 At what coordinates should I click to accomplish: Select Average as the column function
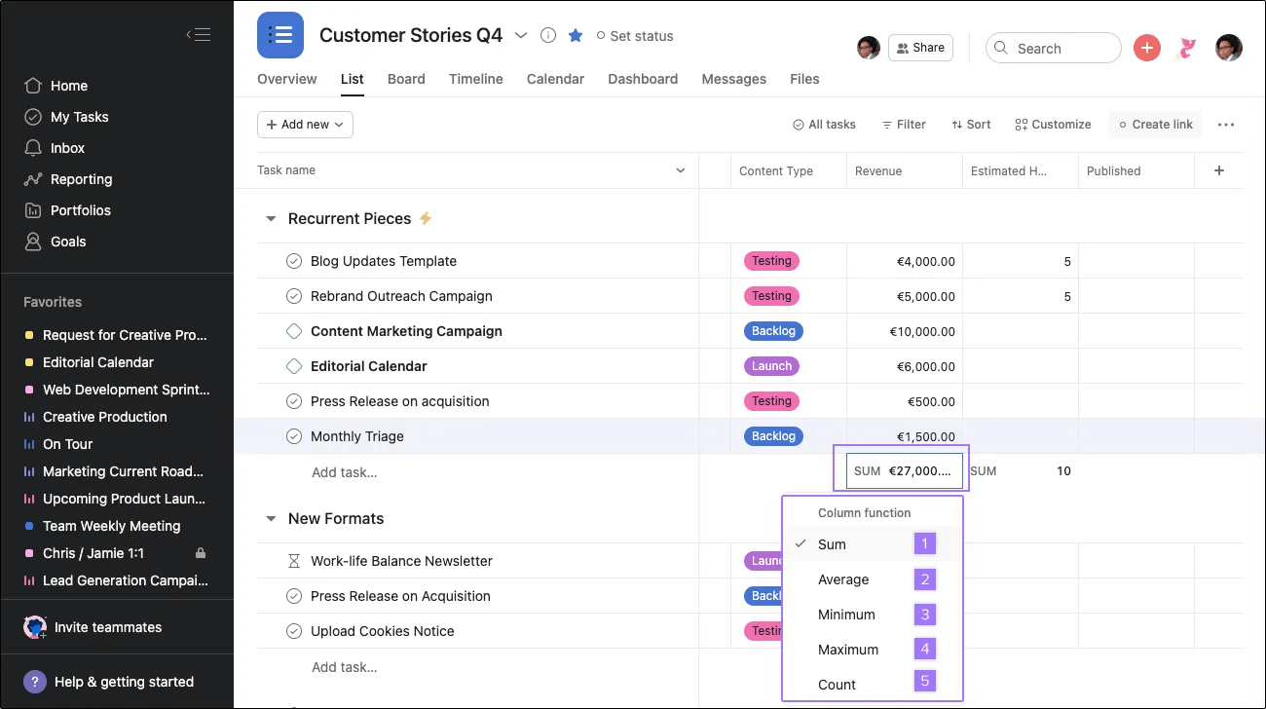click(x=843, y=579)
